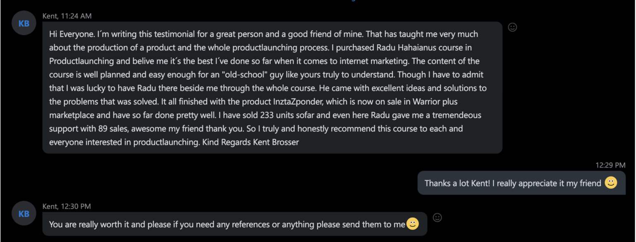Click the 12:29 PM timestamp above the reply
Screen dimensions: 636x242
tap(610, 165)
